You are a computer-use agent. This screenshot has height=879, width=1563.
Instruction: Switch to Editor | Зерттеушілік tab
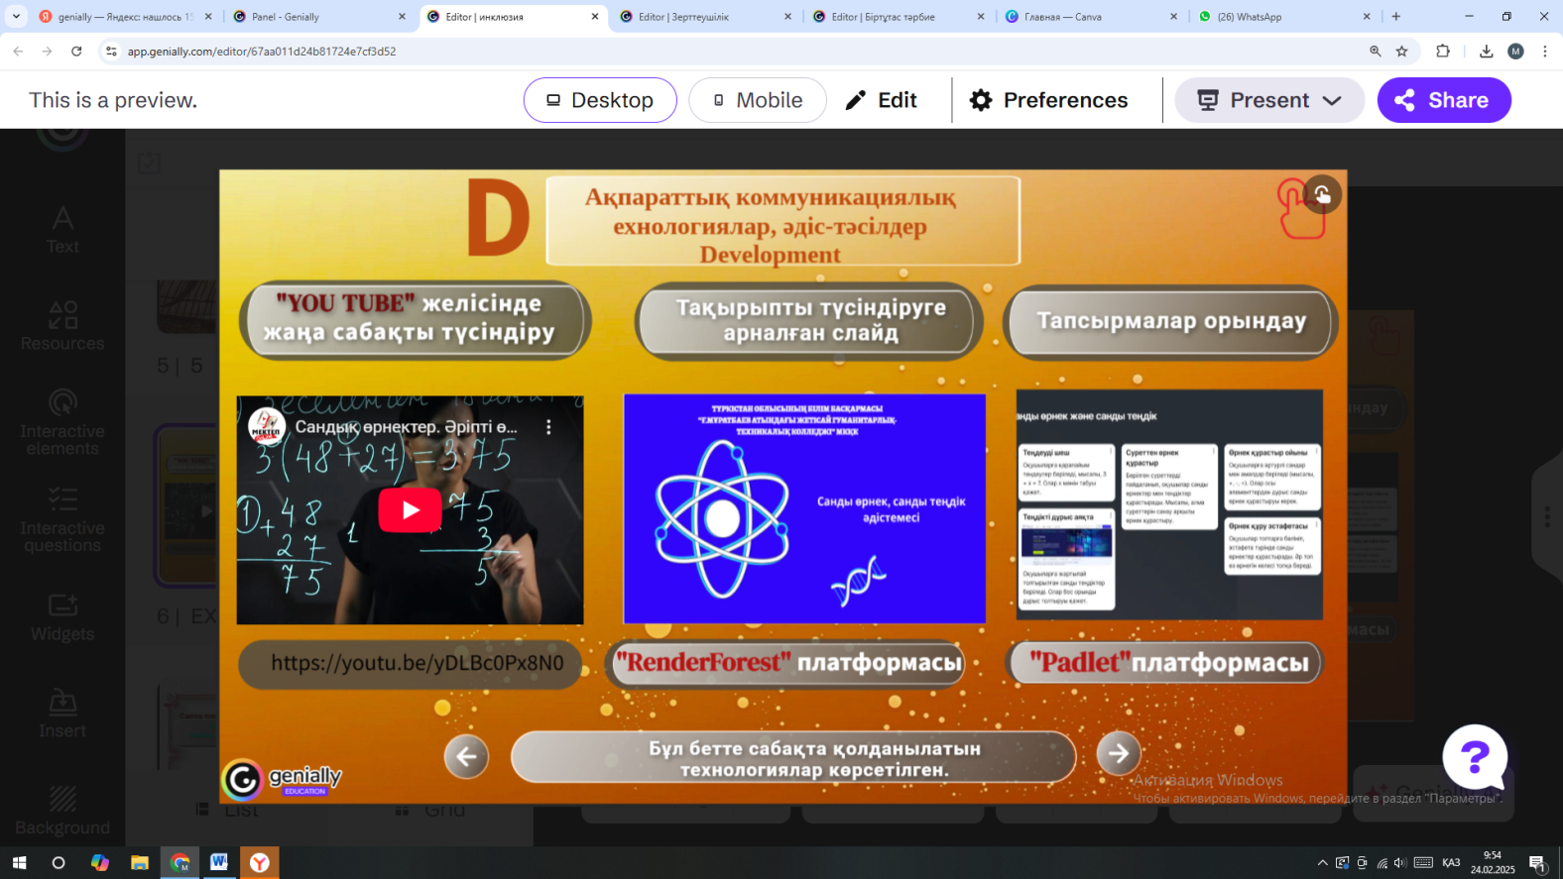(x=706, y=17)
